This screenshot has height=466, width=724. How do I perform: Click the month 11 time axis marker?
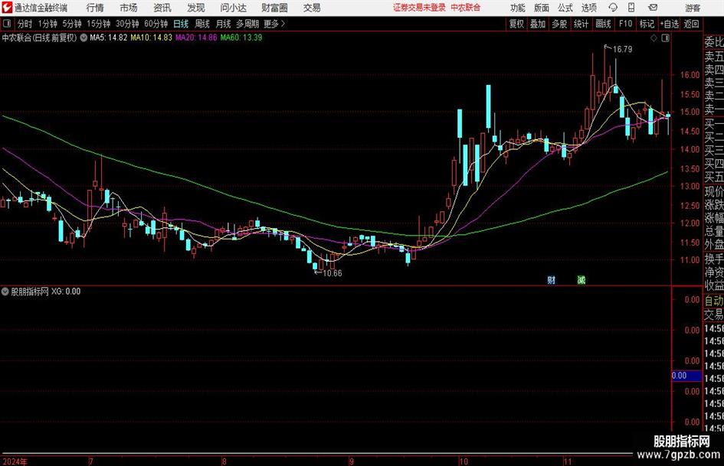click(x=568, y=461)
